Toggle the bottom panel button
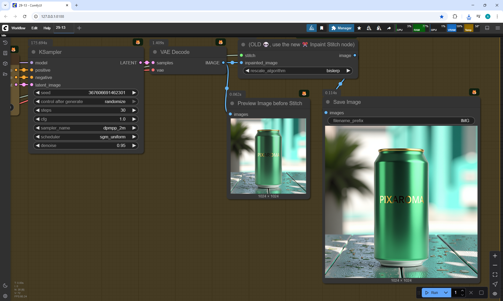The width and height of the screenshot is (503, 301). 487,28
